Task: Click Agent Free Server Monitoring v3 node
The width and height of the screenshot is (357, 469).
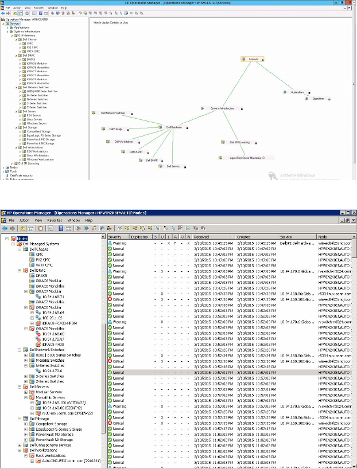Action: click(246, 158)
